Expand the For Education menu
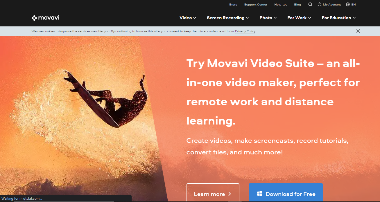This screenshot has height=202, width=380. coord(339,18)
